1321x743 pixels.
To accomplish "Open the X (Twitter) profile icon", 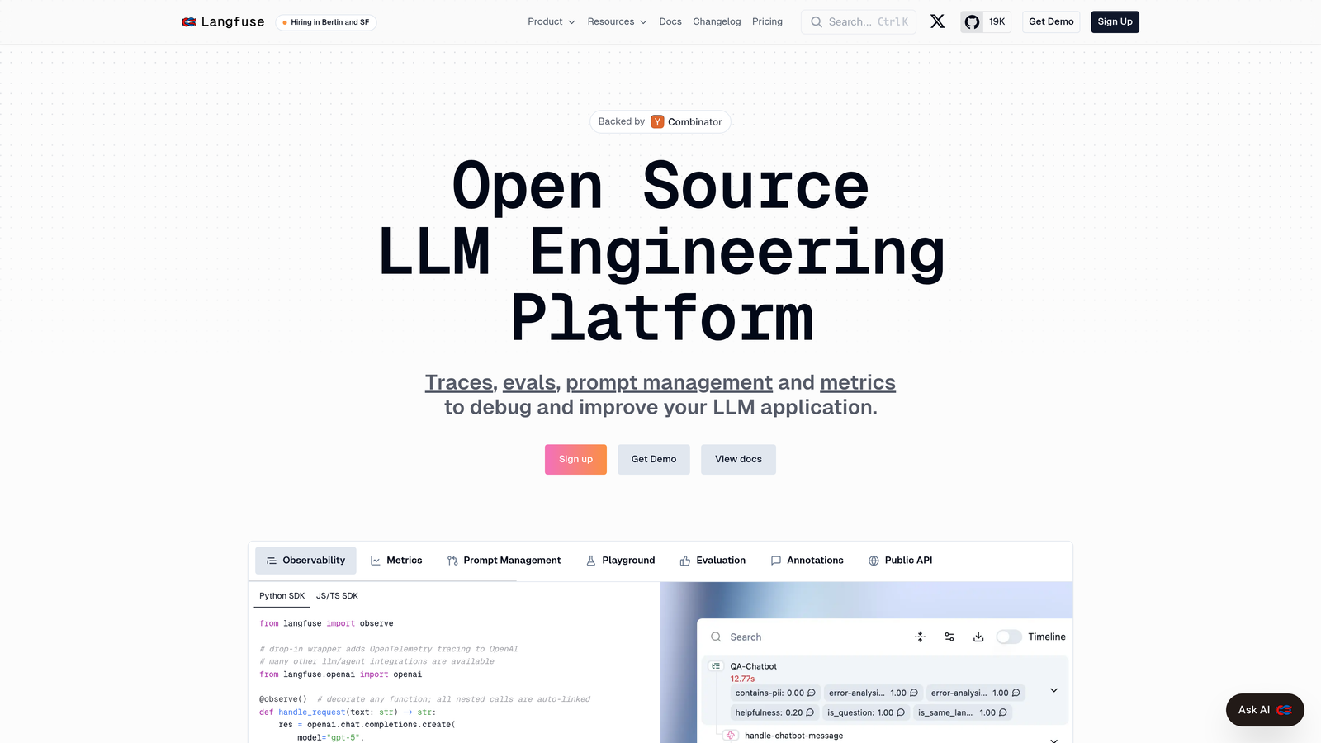I will click(937, 21).
